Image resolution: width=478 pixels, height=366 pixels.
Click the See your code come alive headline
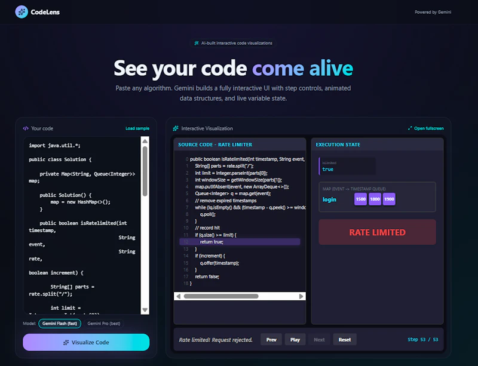coord(233,68)
